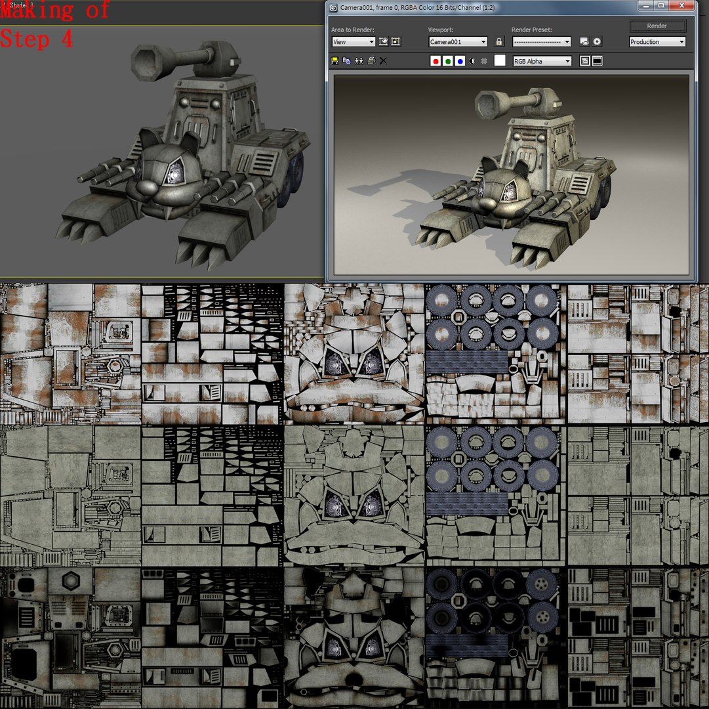Click the Toggle UI display icon
The image size is (709, 709).
(x=598, y=61)
